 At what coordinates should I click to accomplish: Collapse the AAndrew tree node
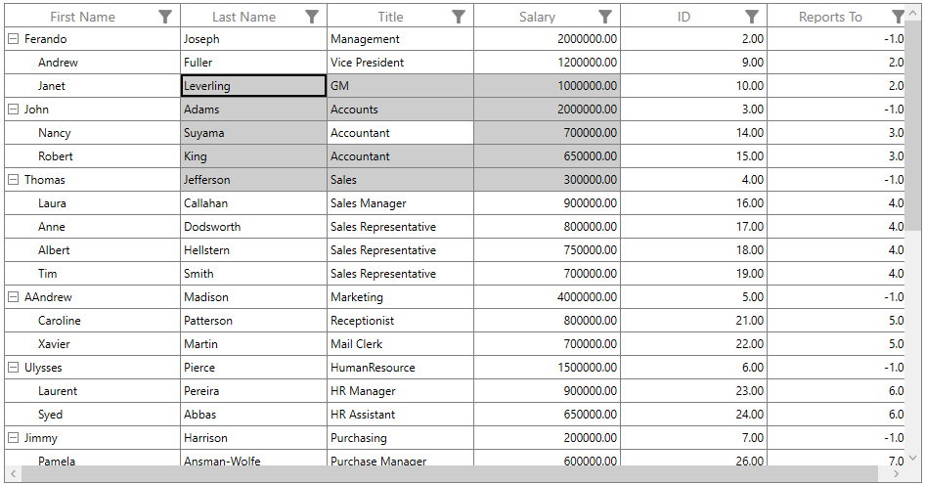(13, 297)
